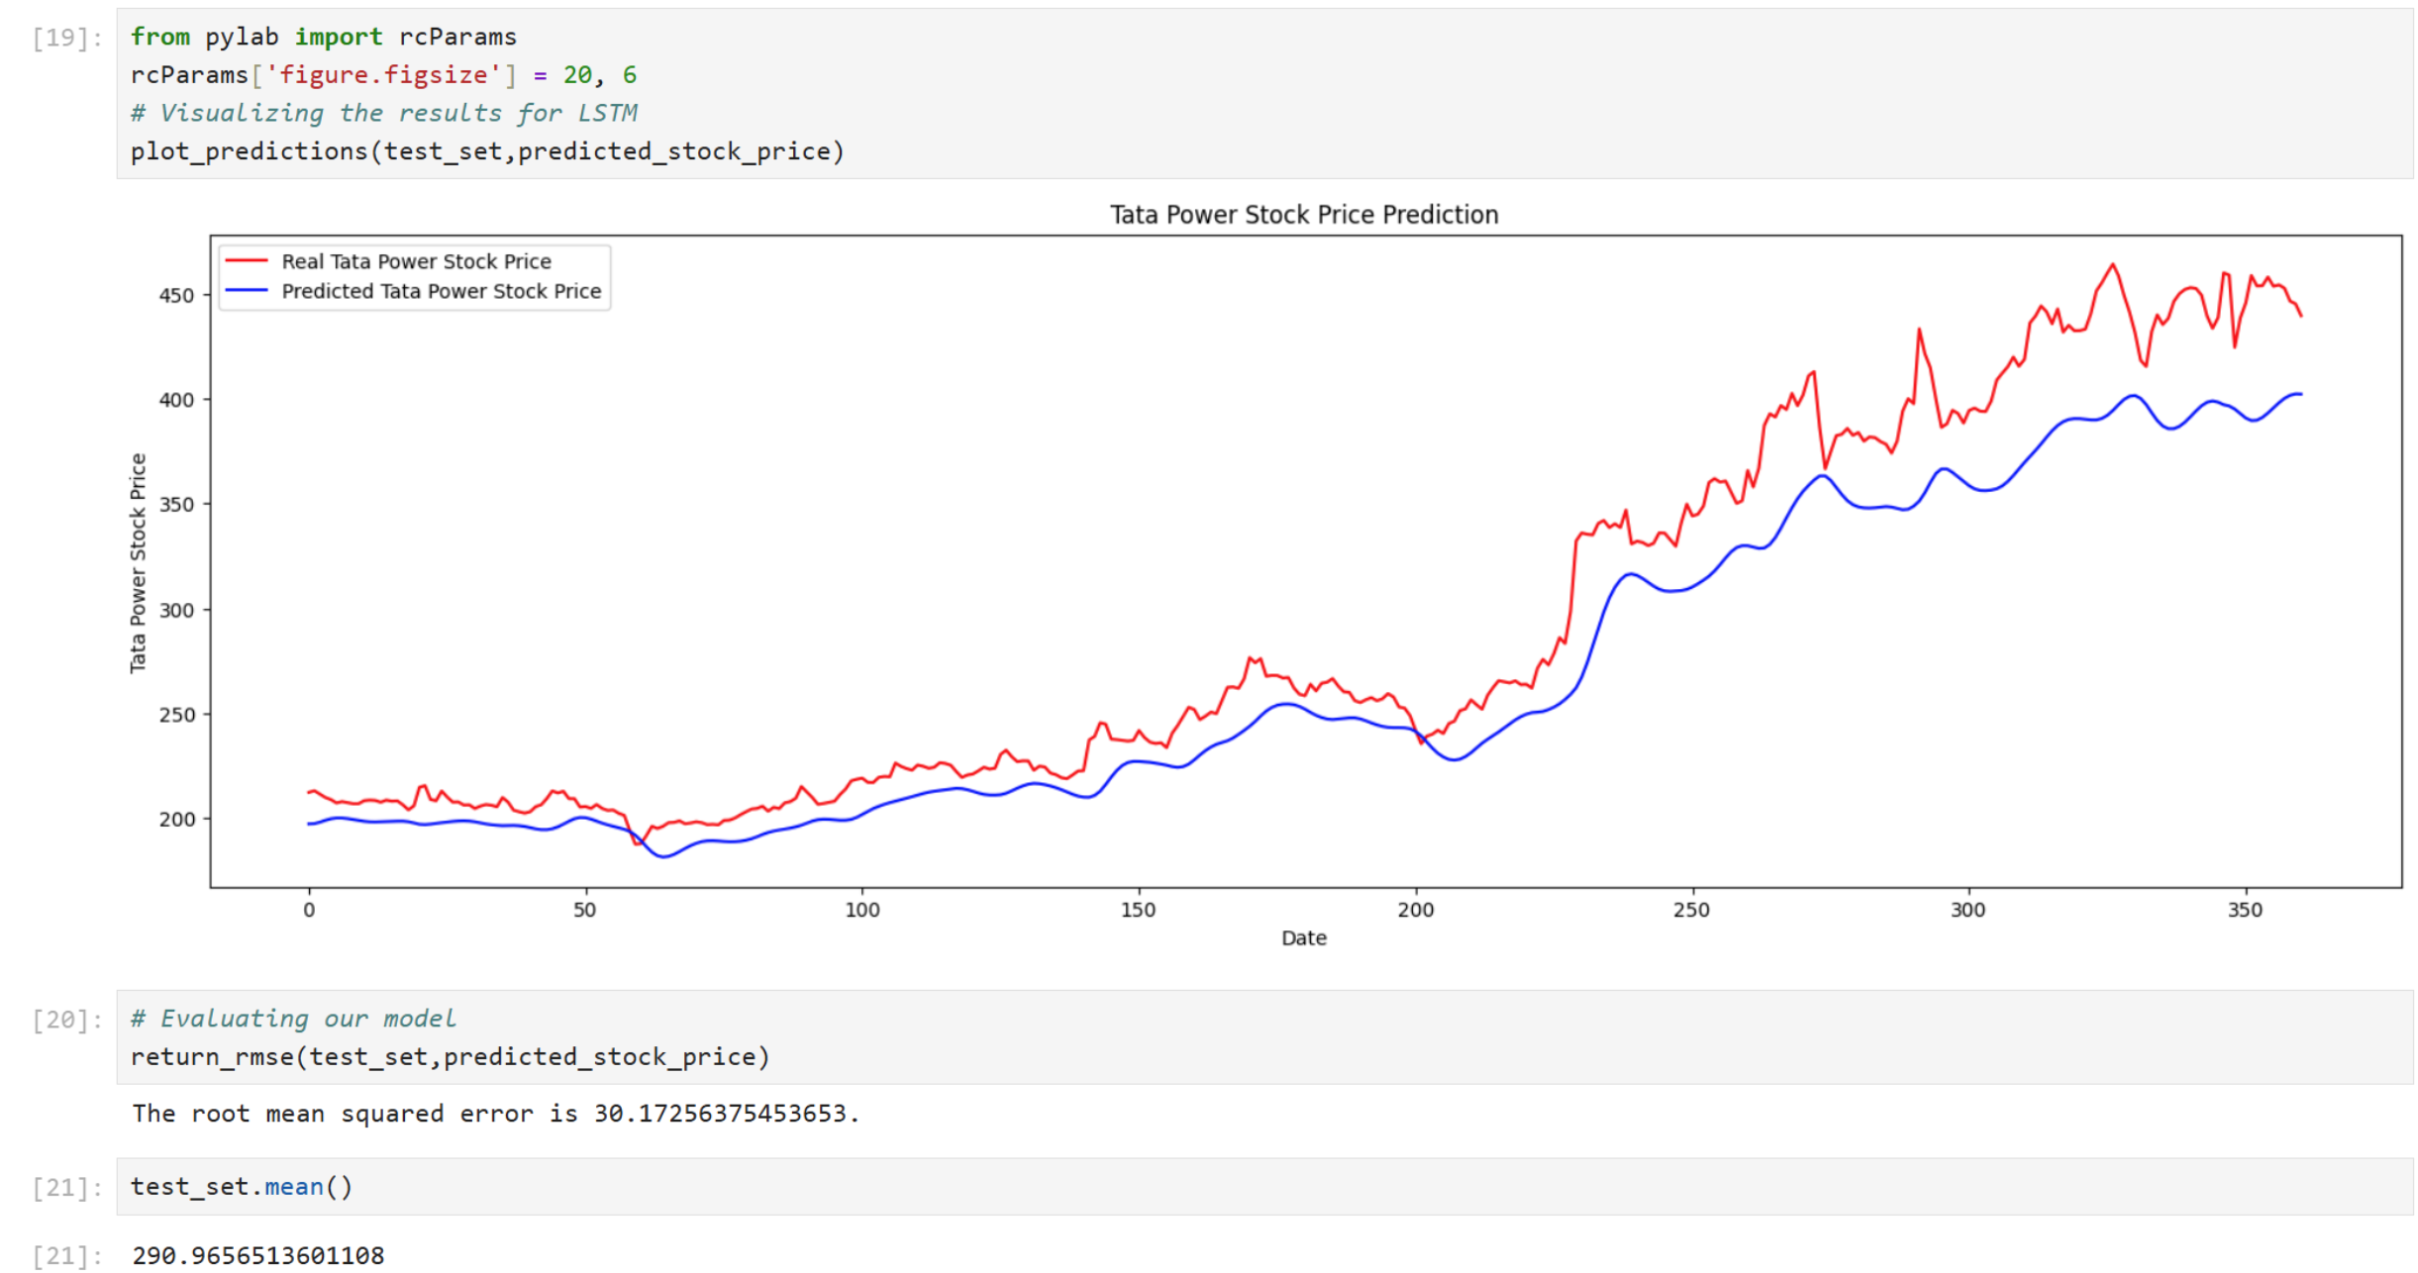Click x-axis tick label 350

[x=2245, y=910]
